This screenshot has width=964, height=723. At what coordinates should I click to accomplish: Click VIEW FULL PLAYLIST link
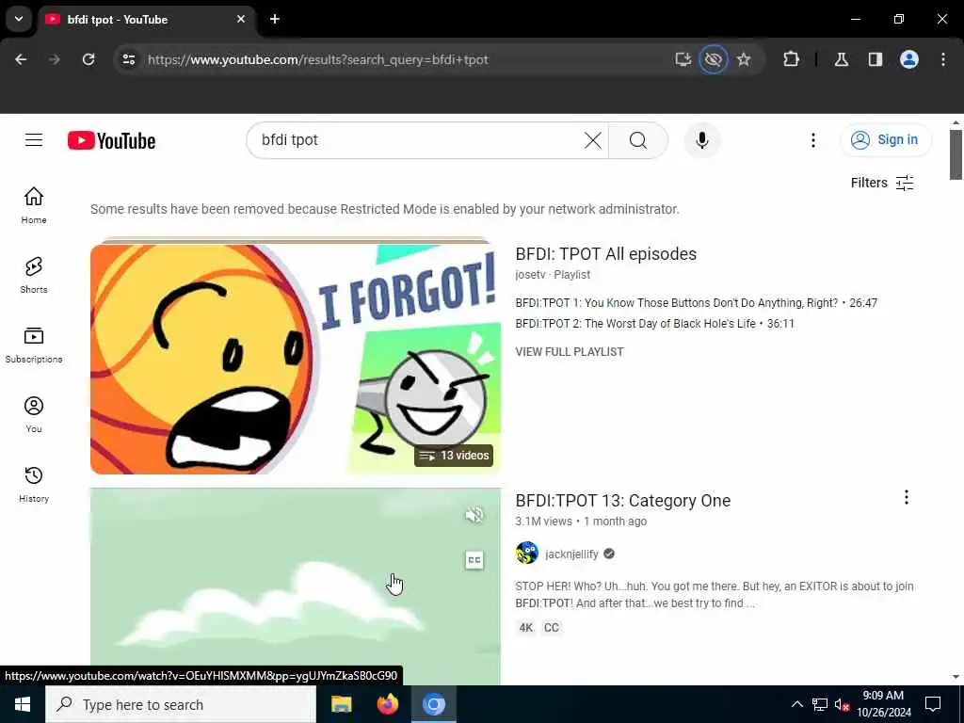point(570,352)
